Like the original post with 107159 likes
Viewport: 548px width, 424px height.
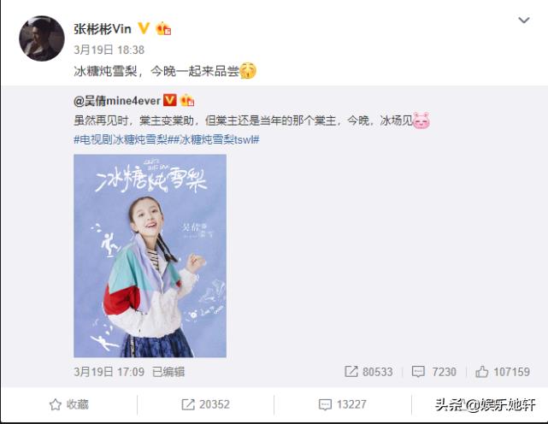click(503, 372)
